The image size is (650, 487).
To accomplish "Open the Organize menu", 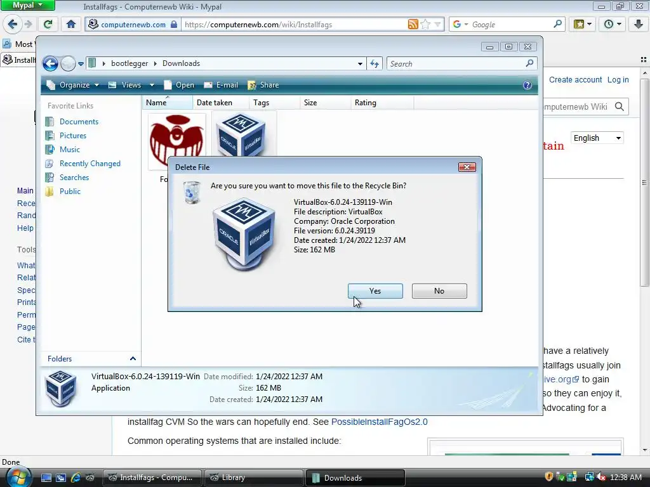I will tap(73, 85).
